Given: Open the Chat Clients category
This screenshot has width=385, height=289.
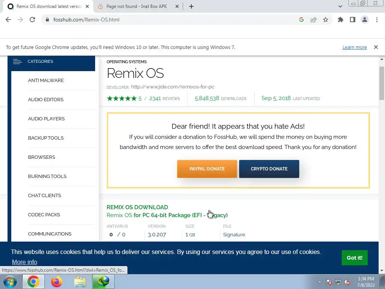Looking at the screenshot, I should pyautogui.click(x=44, y=195).
